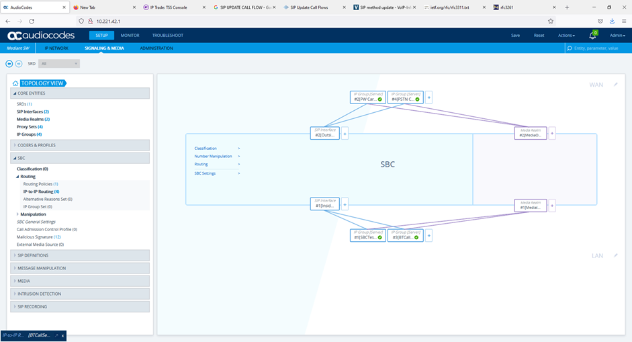This screenshot has width=632, height=342.
Task: Add SIP Interface with plus next to #1[Insid...
Action: pos(345,204)
